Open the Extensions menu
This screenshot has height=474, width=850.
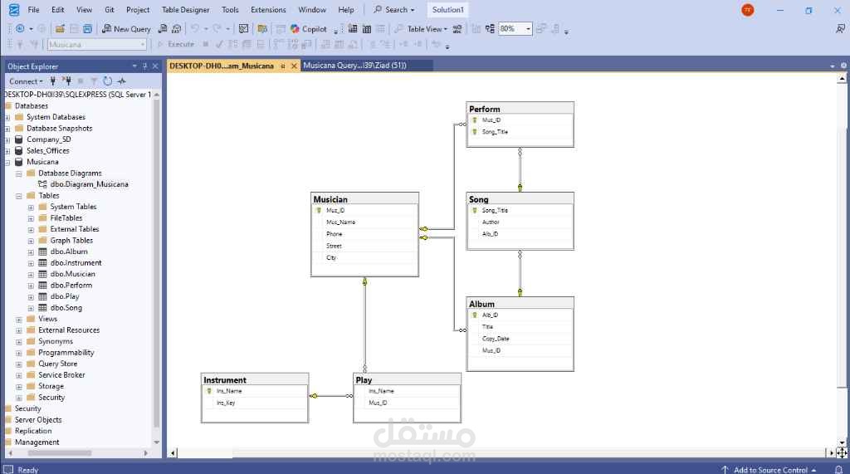(268, 10)
